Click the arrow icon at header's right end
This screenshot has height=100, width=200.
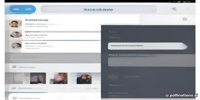click(x=174, y=9)
